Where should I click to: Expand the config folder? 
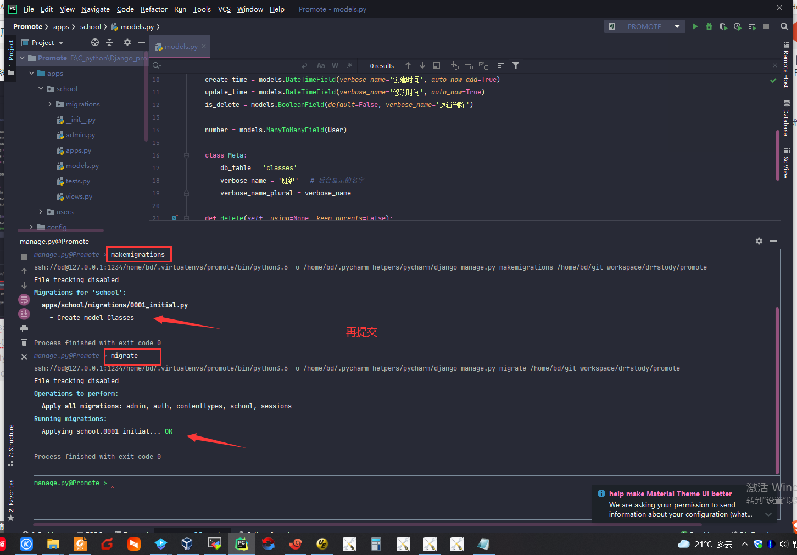pyautogui.click(x=32, y=227)
